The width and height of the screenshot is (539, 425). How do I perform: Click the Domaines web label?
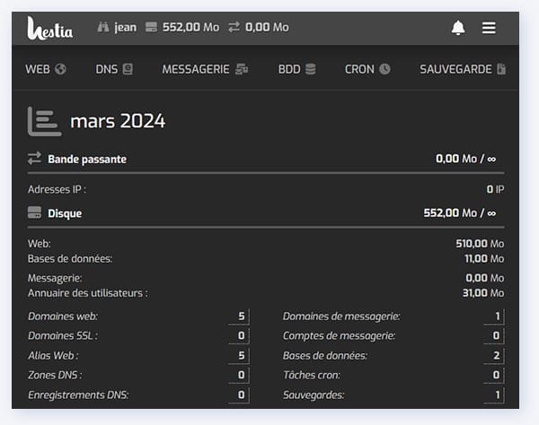(x=63, y=317)
